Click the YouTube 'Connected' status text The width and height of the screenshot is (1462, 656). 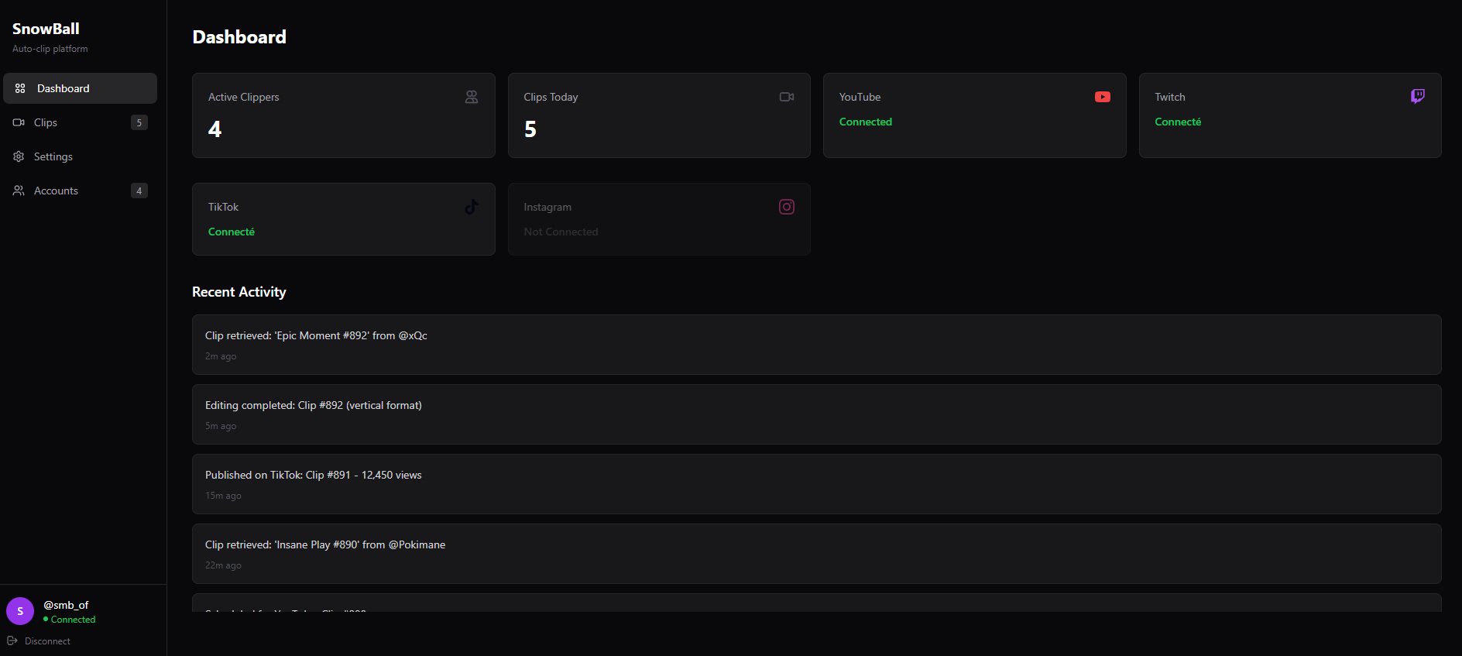[x=866, y=122]
